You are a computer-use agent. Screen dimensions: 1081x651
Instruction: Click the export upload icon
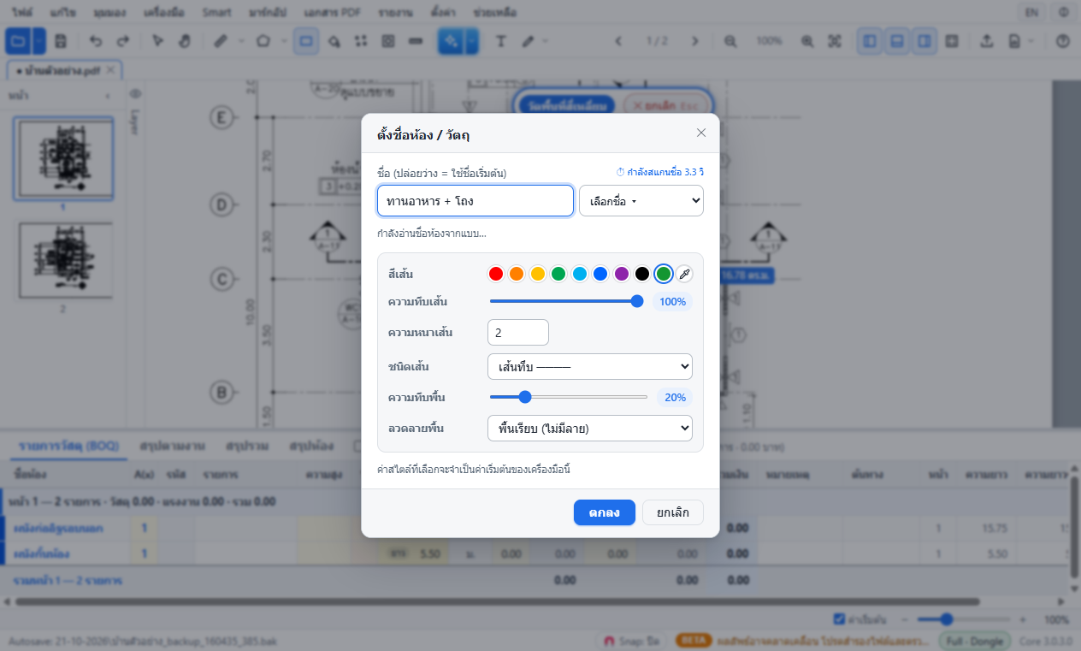click(986, 41)
